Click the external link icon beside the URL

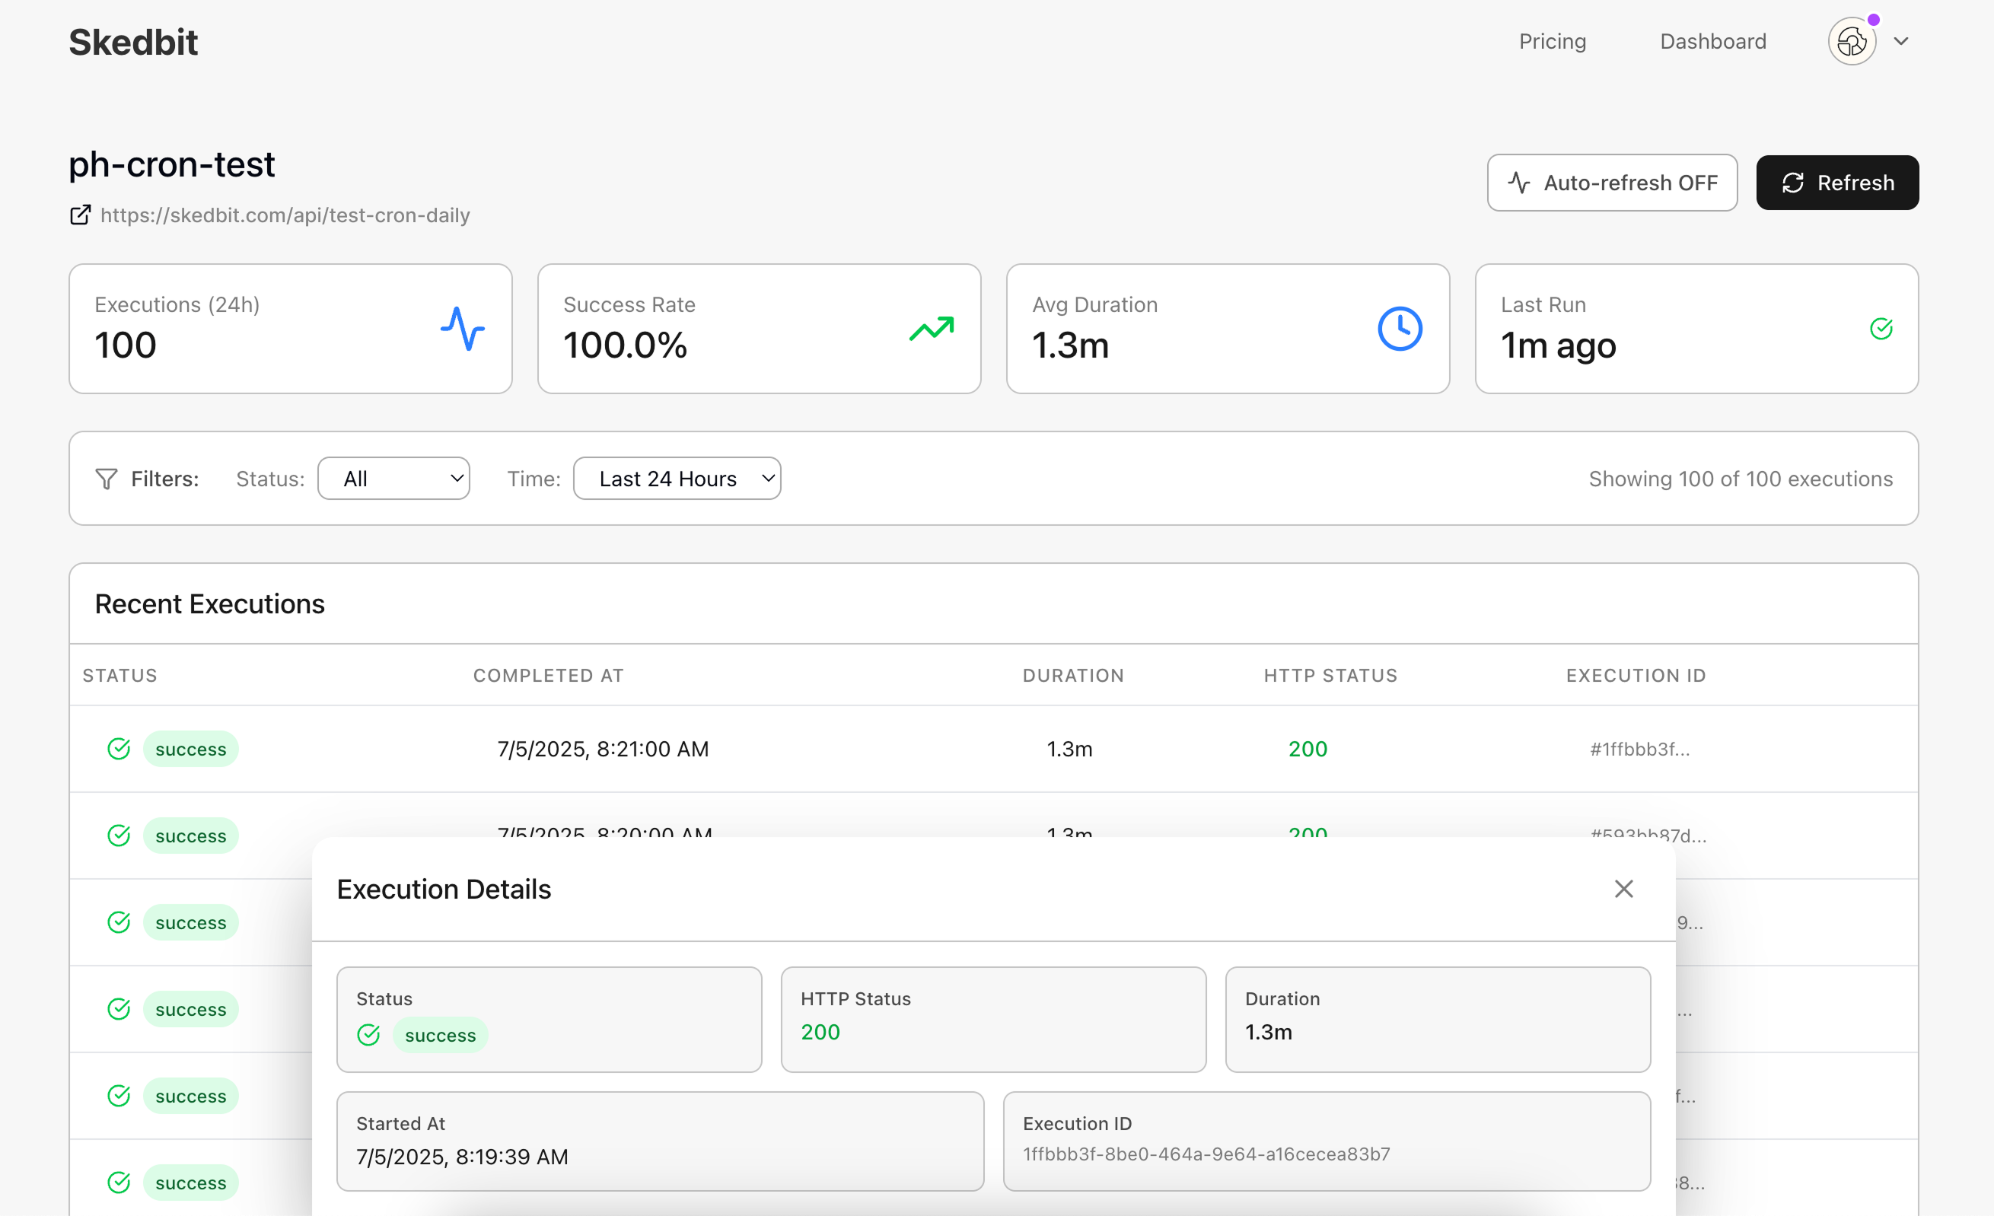[x=80, y=215]
